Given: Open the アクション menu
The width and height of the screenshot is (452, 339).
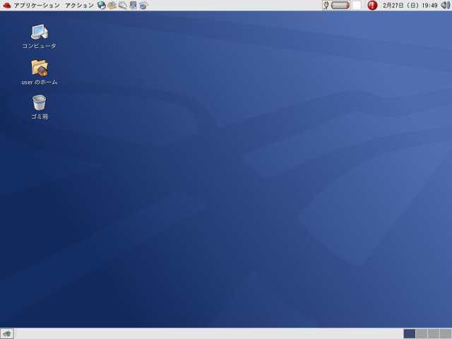Looking at the screenshot, I should tap(79, 6).
